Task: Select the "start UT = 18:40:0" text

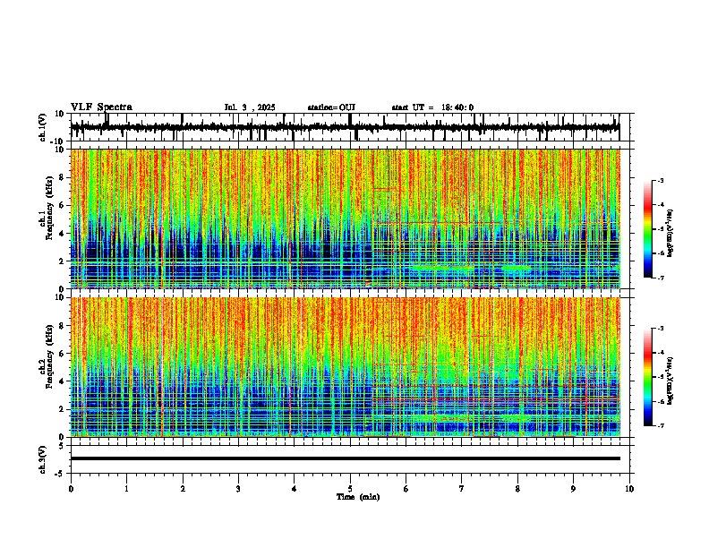Action: [432, 107]
